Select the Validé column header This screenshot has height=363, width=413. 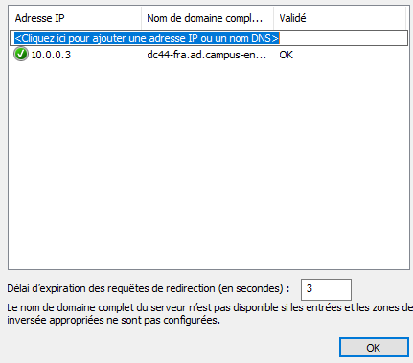tap(339, 18)
